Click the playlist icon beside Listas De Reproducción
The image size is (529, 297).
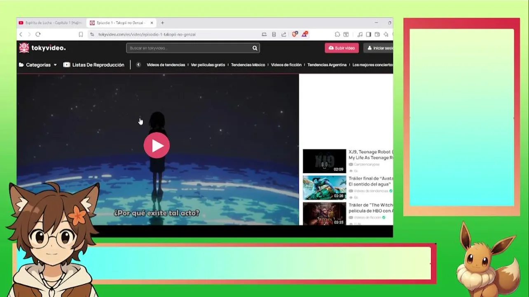67,65
